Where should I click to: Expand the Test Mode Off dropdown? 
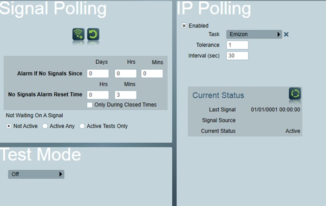[x=36, y=174]
